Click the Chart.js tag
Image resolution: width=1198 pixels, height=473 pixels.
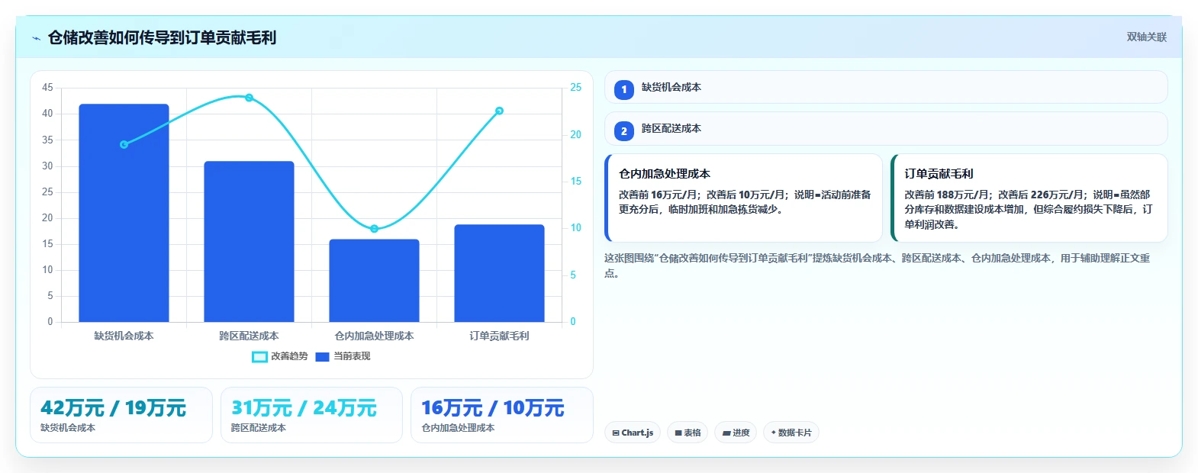point(633,433)
